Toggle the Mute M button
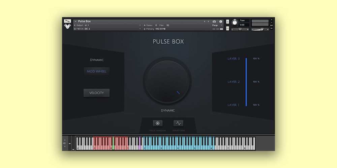The image size is (337, 168). (227, 29)
